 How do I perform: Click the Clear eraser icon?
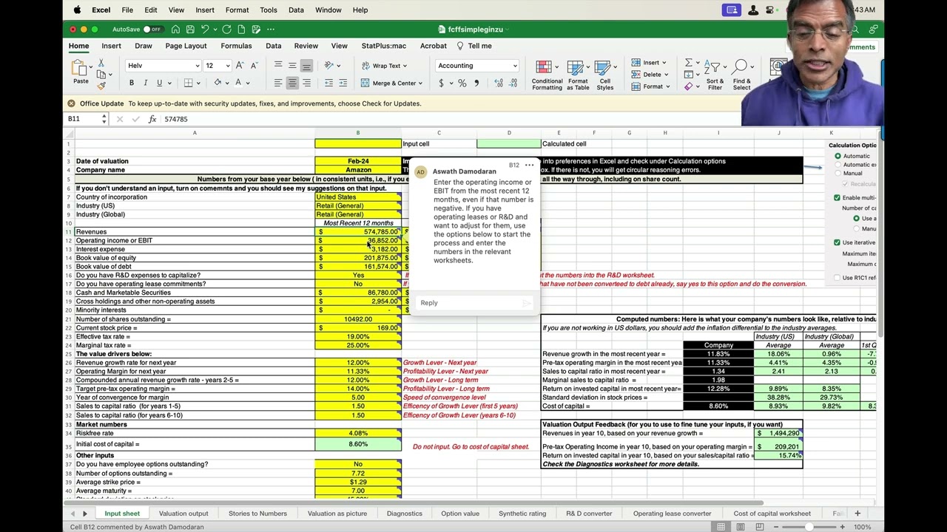[x=688, y=86]
